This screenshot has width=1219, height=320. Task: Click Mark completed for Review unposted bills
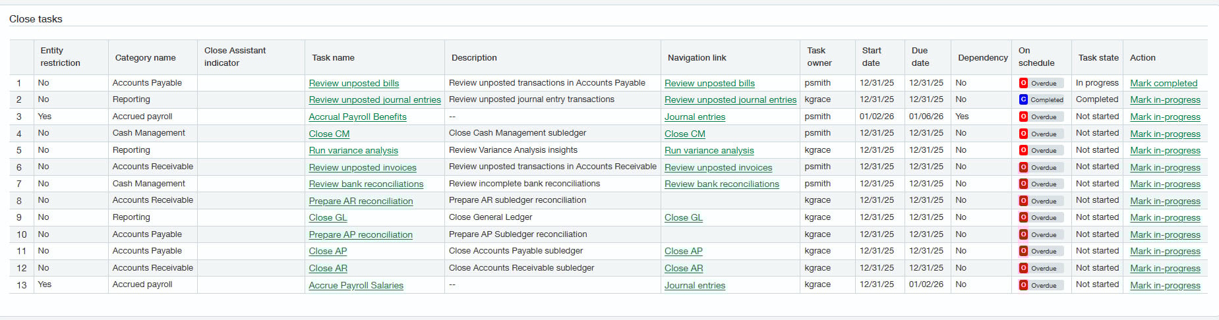pyautogui.click(x=1163, y=84)
